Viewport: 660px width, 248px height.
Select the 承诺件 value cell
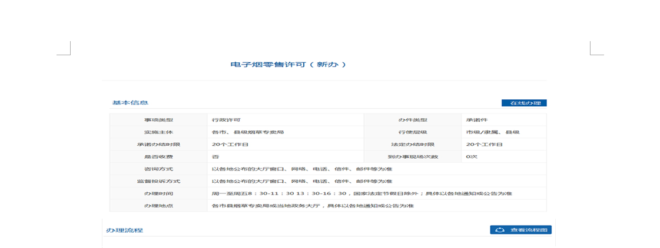click(x=478, y=120)
